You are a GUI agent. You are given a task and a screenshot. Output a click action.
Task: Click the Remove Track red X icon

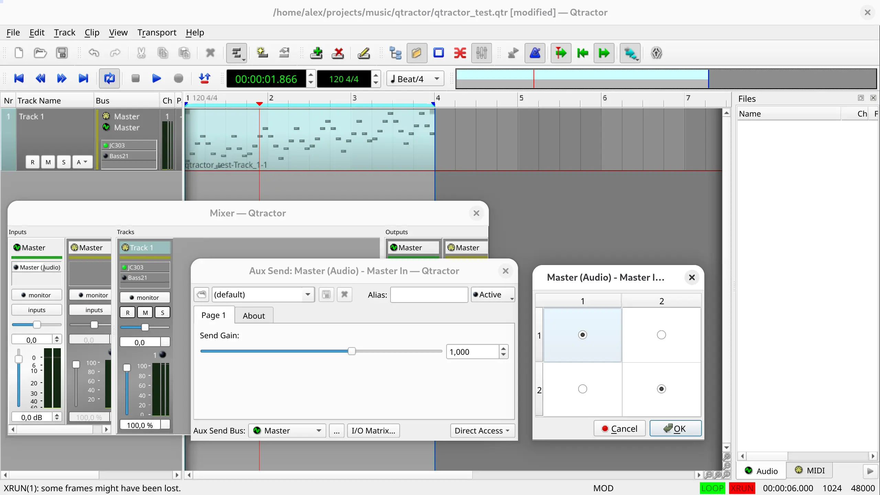pos(338,53)
